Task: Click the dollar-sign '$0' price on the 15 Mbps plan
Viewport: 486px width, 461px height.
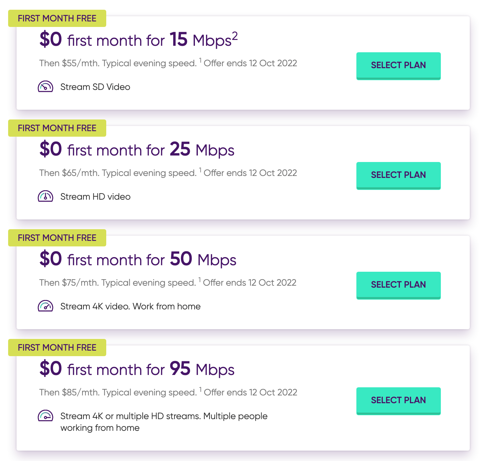Action: click(50, 40)
